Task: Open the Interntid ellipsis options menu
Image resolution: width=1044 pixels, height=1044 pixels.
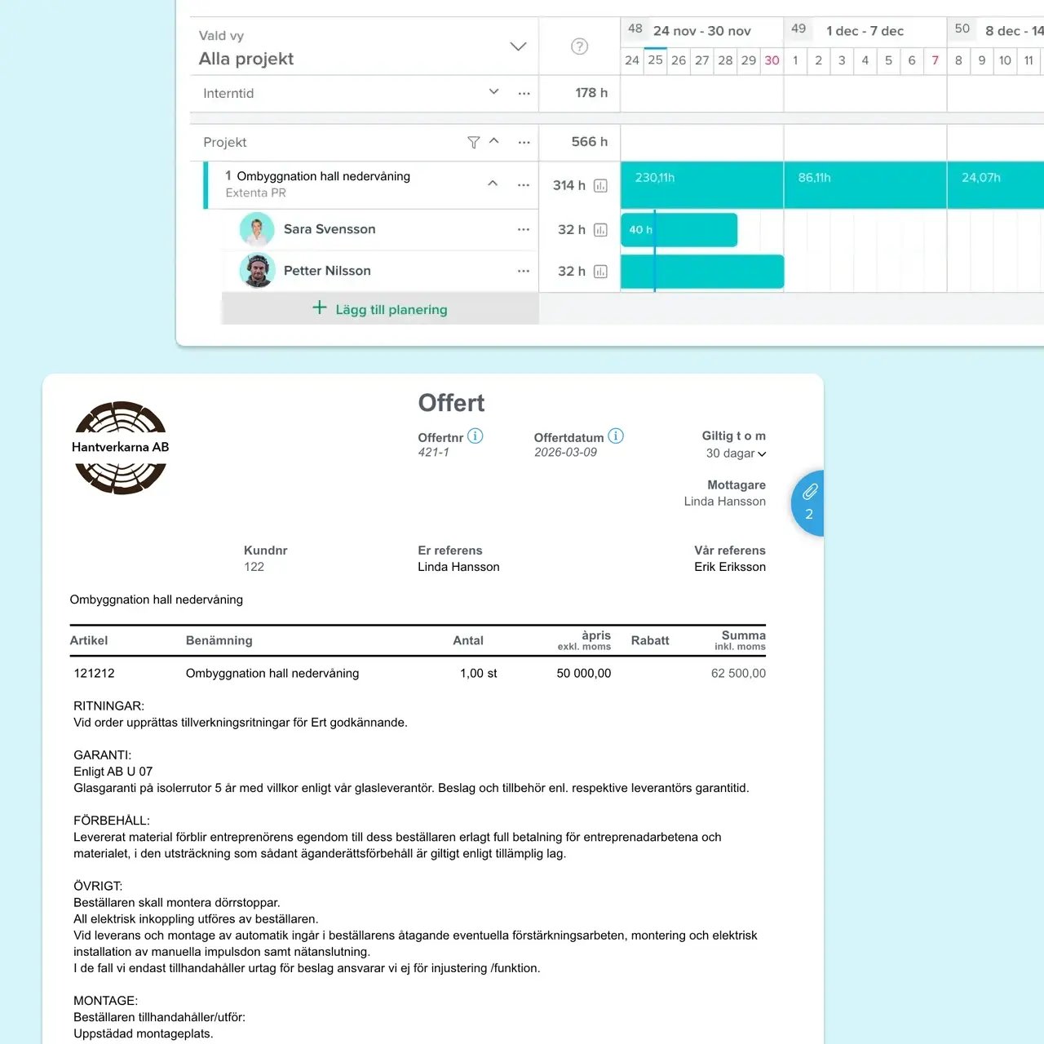Action: [524, 93]
